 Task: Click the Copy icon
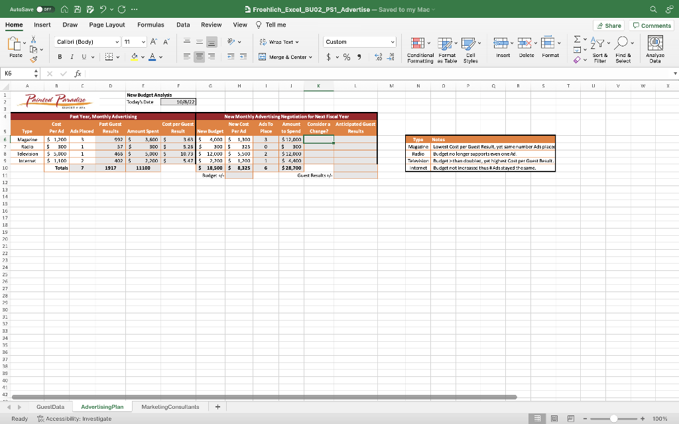click(33, 49)
